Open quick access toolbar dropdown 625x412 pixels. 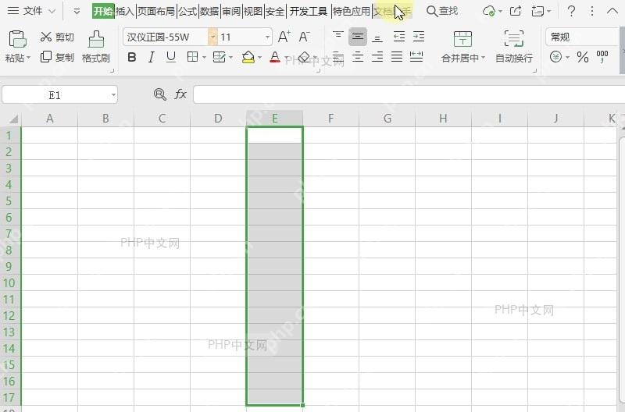pyautogui.click(x=77, y=11)
